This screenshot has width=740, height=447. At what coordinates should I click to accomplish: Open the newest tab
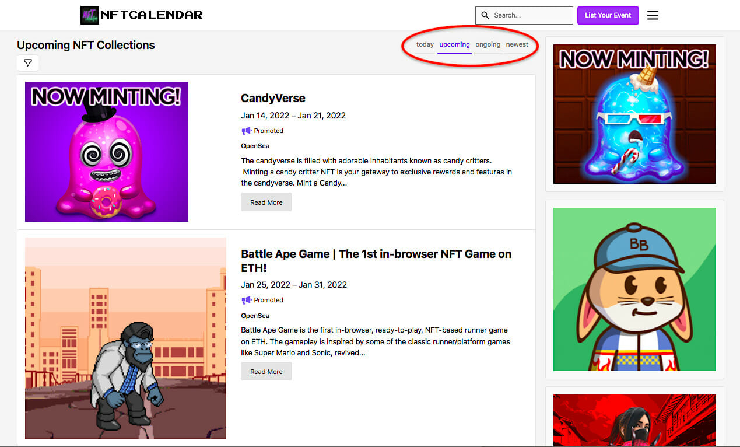click(x=517, y=44)
